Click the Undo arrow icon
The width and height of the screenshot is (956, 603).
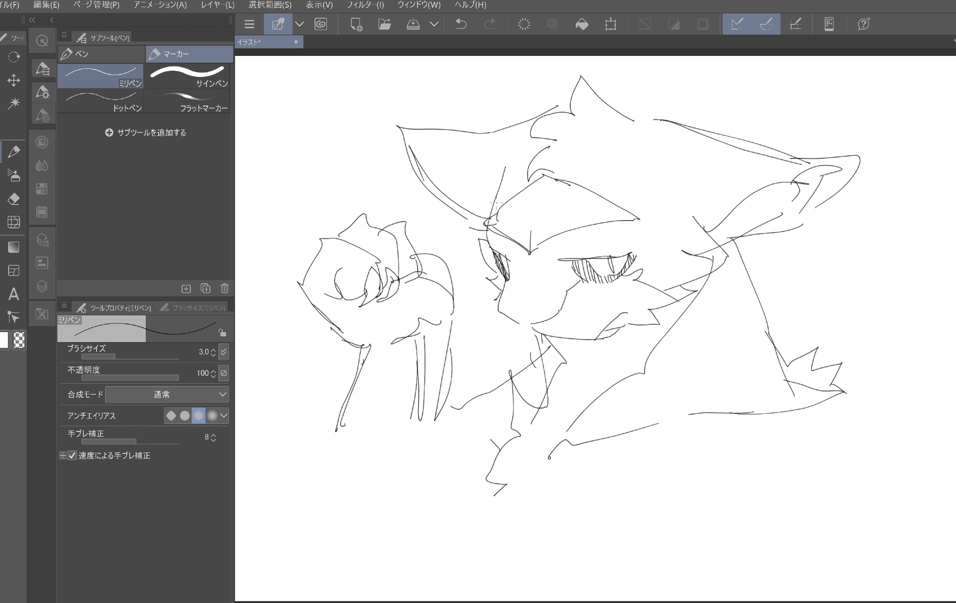461,24
